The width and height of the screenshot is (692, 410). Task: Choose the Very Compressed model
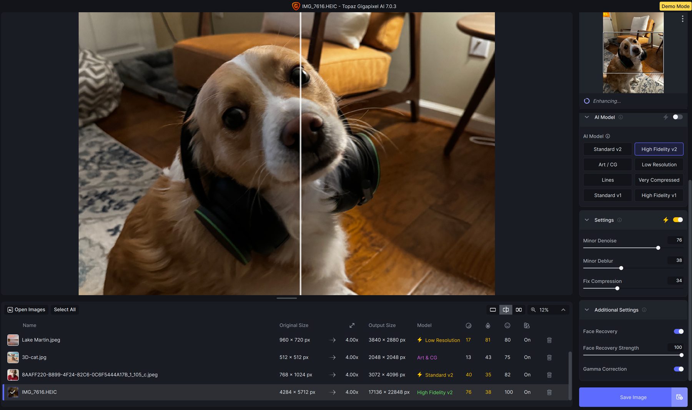(x=659, y=180)
